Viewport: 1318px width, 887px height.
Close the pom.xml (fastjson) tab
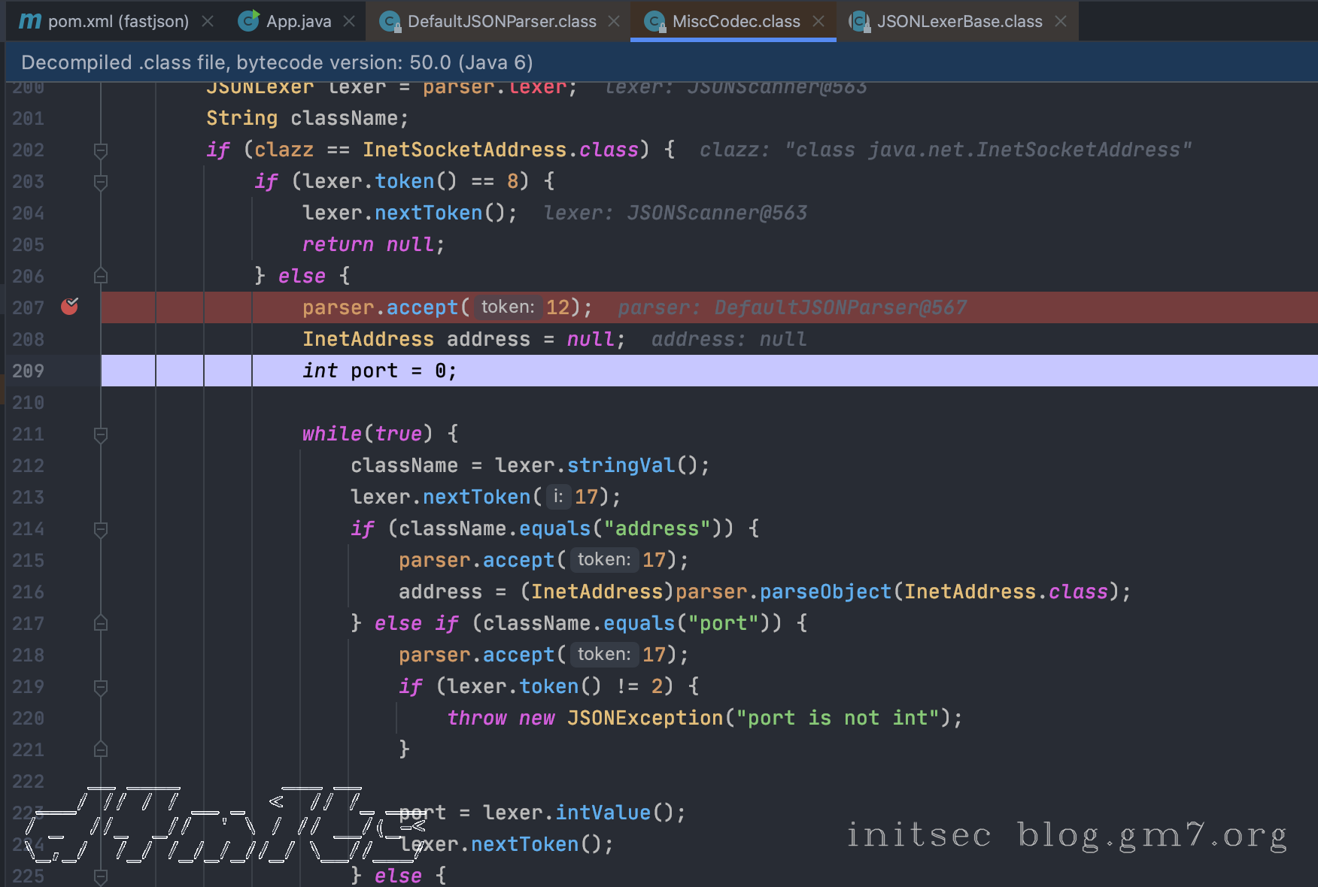pos(208,21)
